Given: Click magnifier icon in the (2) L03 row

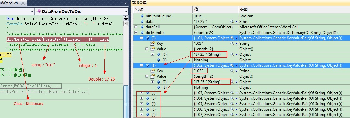Looking at the screenshot, I should 232,93.
